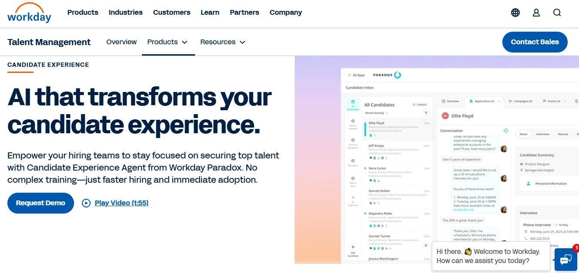Click the Workday logo
Image resolution: width=579 pixels, height=273 pixels.
pyautogui.click(x=29, y=13)
